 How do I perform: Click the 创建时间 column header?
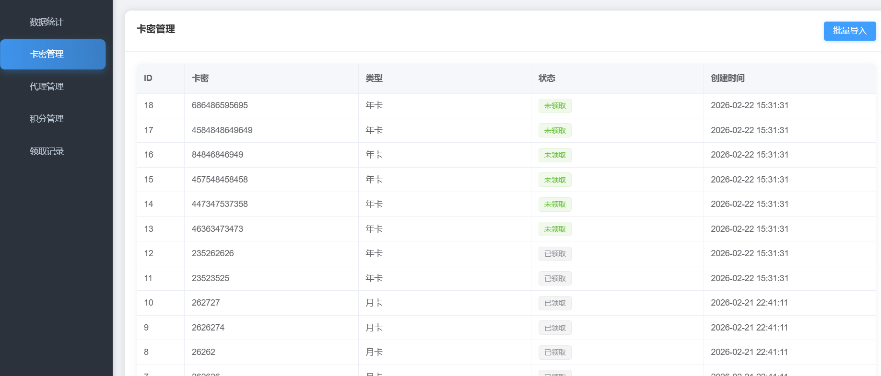point(728,78)
